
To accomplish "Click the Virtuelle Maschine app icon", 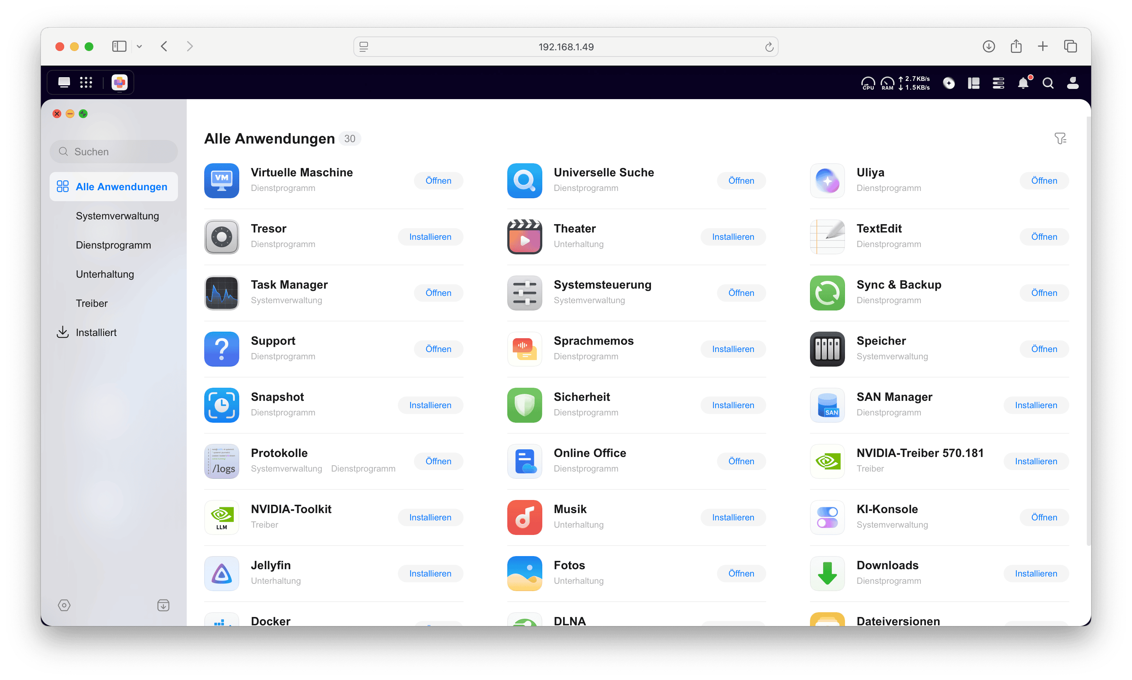I will click(x=221, y=180).
